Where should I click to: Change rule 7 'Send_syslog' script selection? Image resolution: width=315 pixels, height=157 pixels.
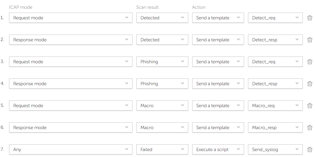[x=275, y=150]
